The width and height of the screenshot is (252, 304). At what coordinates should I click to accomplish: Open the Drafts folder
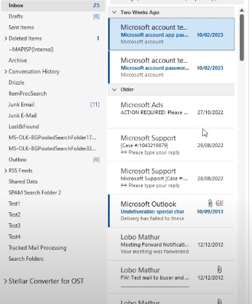coord(16,16)
